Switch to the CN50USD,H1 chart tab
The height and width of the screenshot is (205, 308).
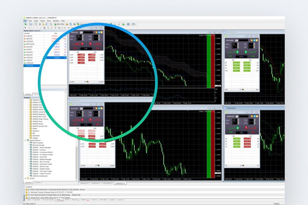(120, 183)
